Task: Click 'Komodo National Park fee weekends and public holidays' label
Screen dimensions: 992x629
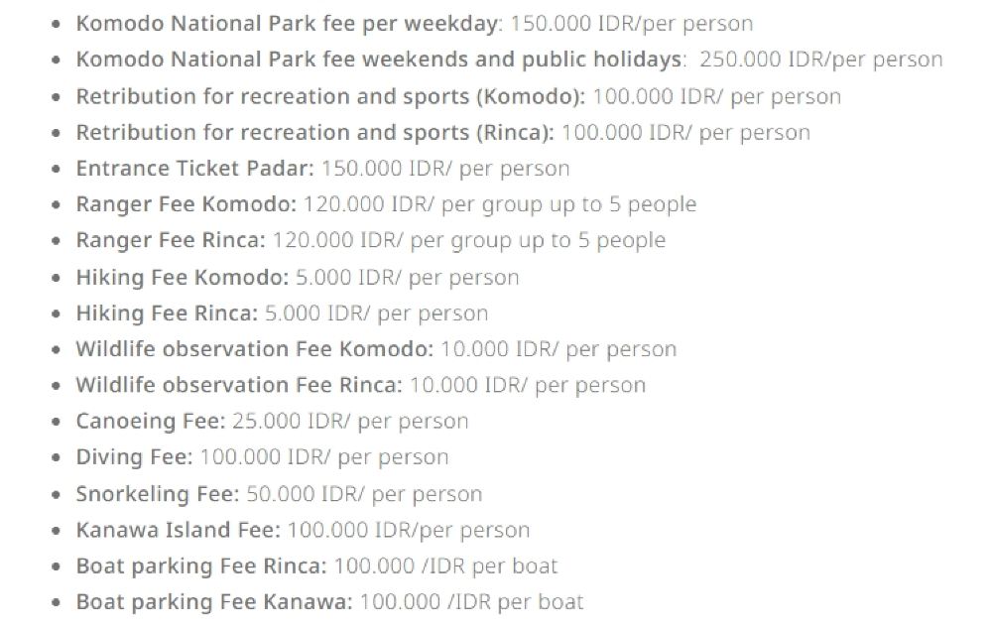Action: [379, 60]
